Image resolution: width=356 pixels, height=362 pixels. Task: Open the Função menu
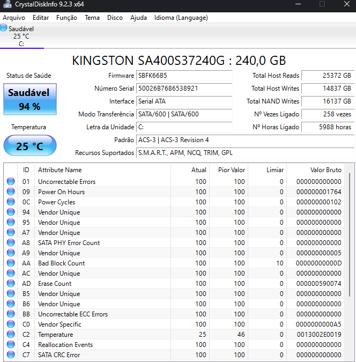[x=66, y=18]
